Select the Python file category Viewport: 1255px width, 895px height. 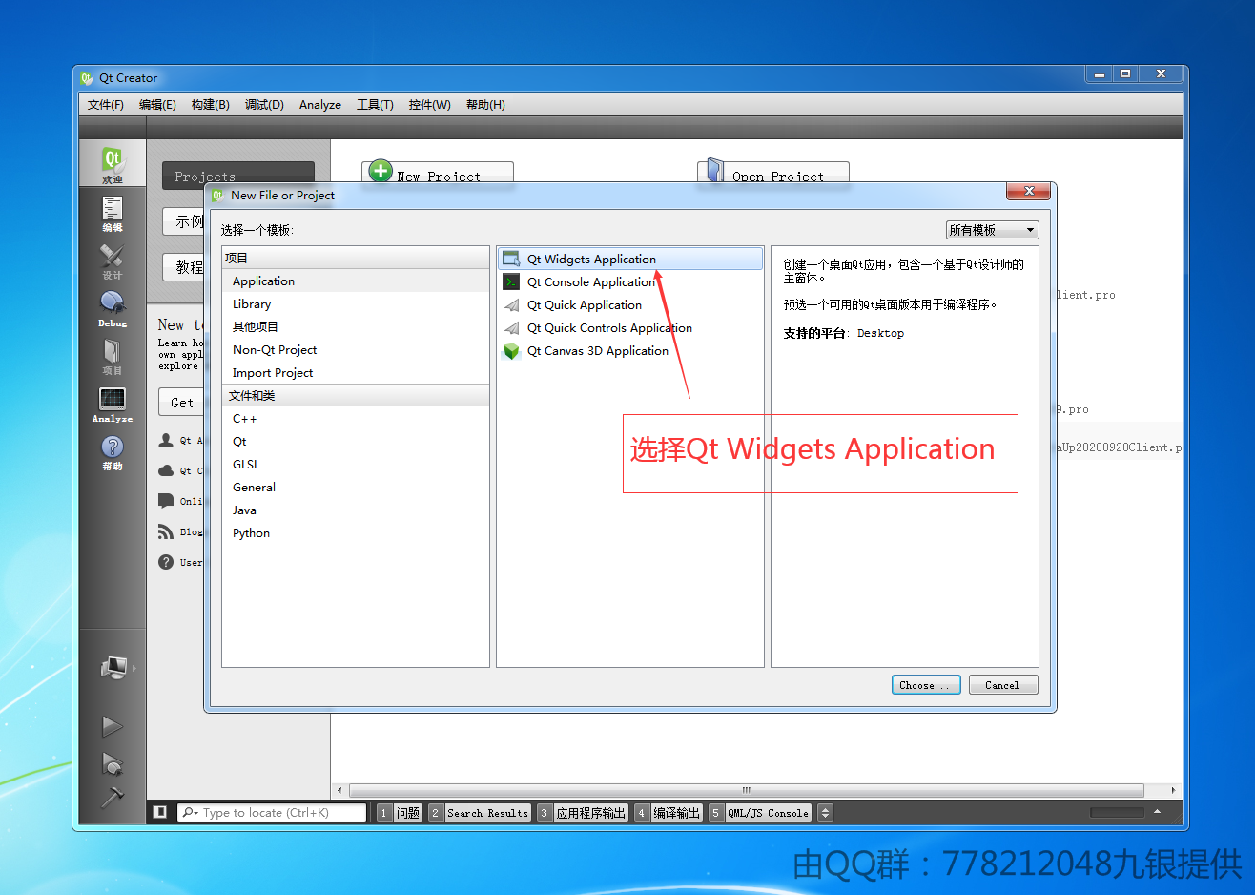pyautogui.click(x=355, y=533)
